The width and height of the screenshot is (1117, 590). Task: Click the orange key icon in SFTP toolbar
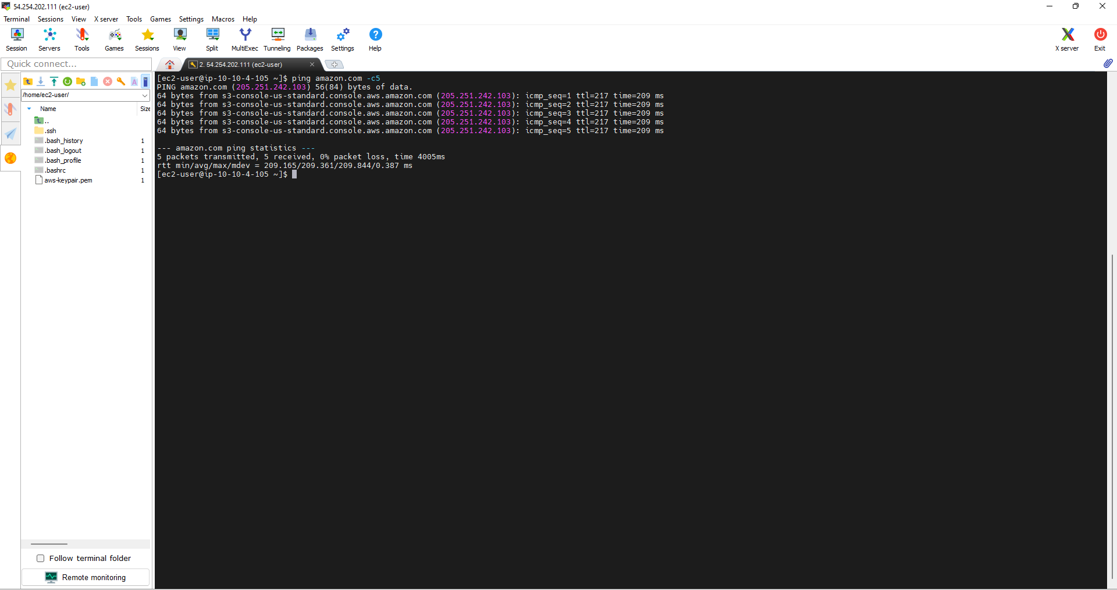[121, 81]
